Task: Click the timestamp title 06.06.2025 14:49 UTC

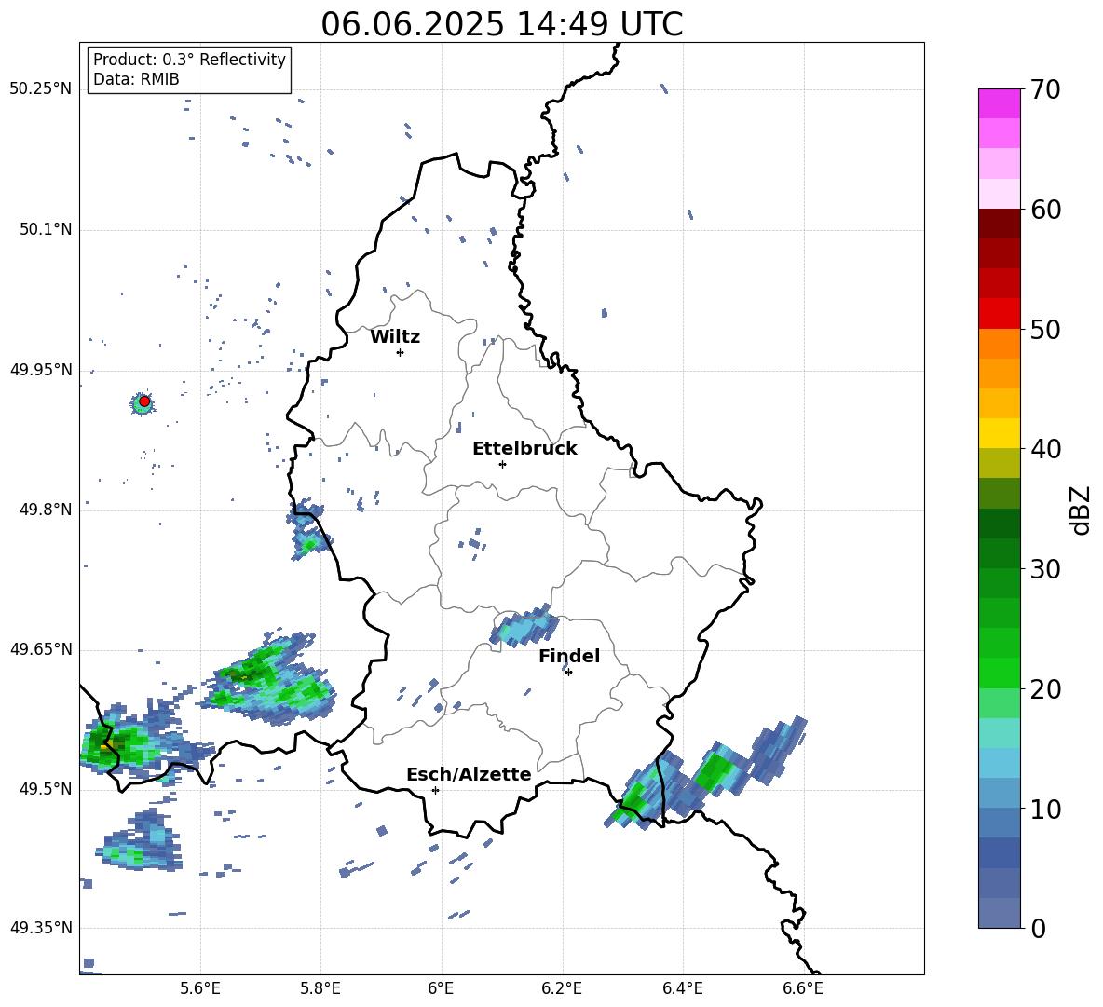Action: 501,24
